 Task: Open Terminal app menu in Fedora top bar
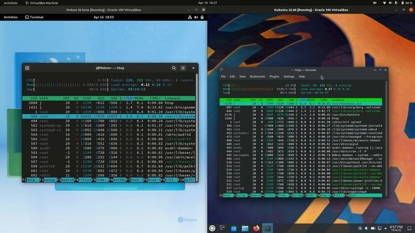pos(34,17)
